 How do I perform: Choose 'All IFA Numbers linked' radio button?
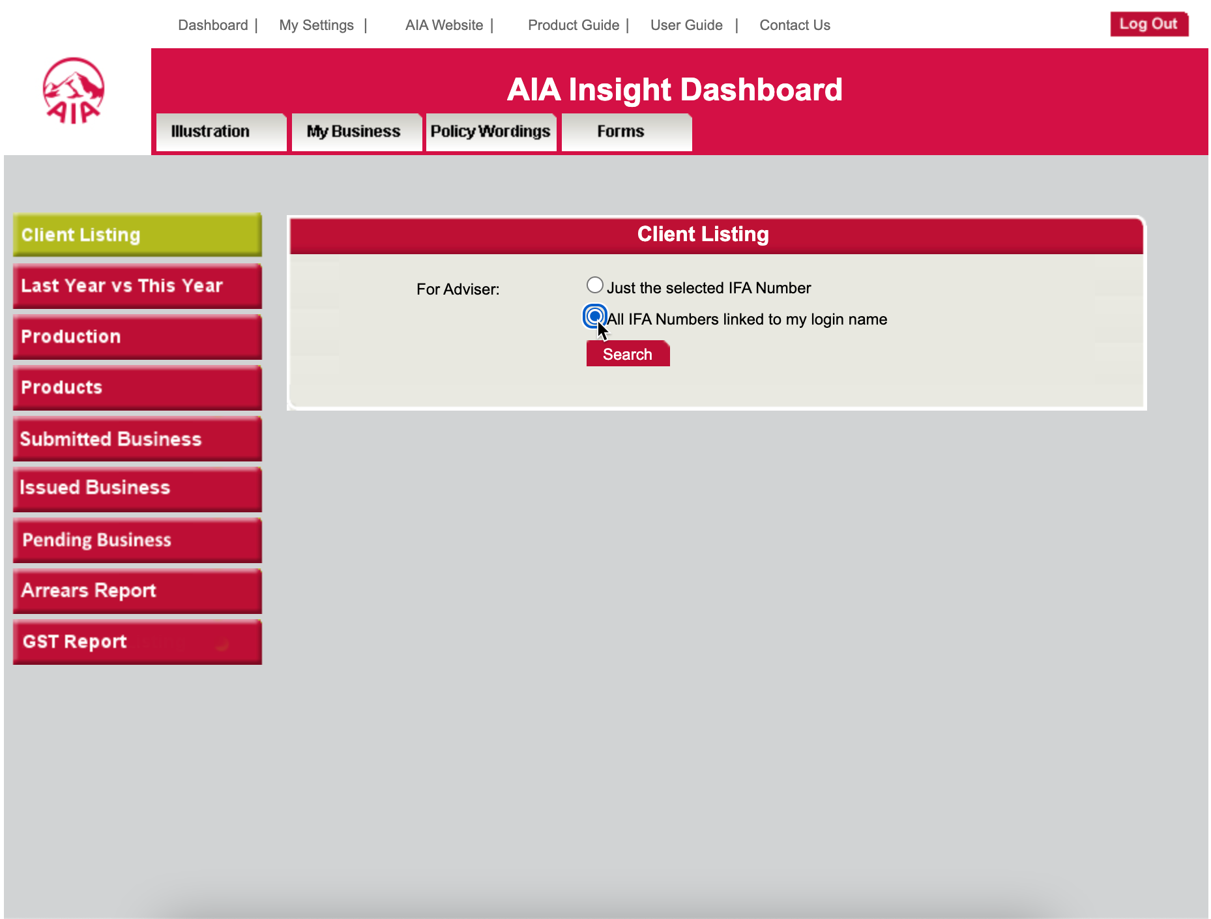(x=594, y=317)
